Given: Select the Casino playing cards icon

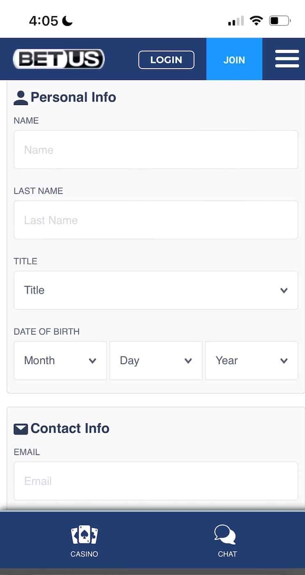Looking at the screenshot, I should point(84,534).
